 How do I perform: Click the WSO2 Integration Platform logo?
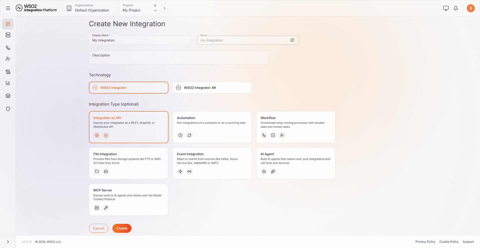point(36,8)
